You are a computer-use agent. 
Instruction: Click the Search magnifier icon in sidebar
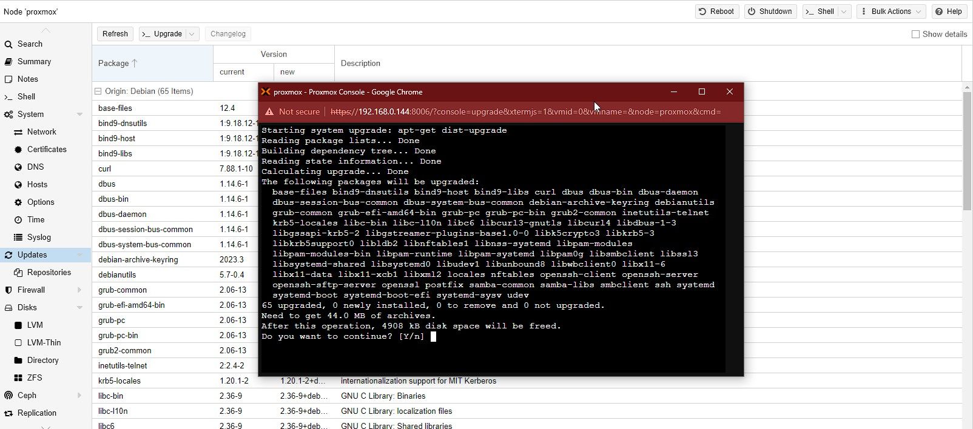pyautogui.click(x=8, y=44)
